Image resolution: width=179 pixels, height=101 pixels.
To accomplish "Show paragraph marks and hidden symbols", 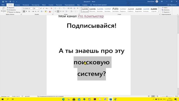I will pos(78,8).
